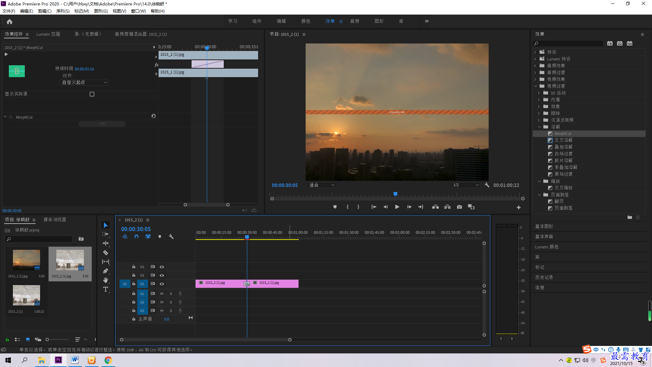
Task: Click Extract button in Program monitor
Action: 447,207
